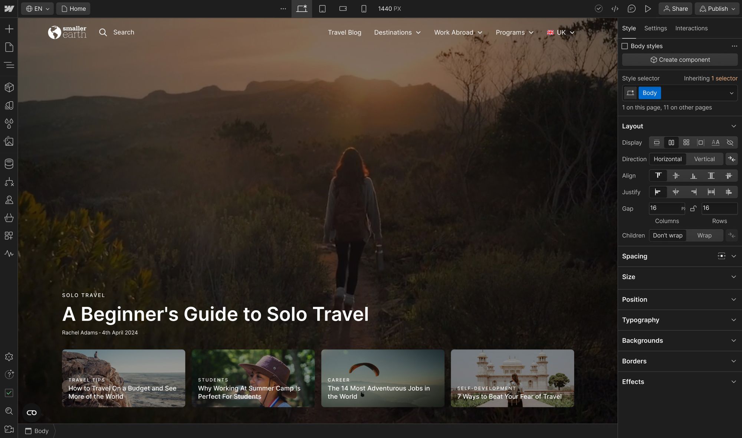Open the Components panel
This screenshot has width=742, height=438.
point(9,88)
